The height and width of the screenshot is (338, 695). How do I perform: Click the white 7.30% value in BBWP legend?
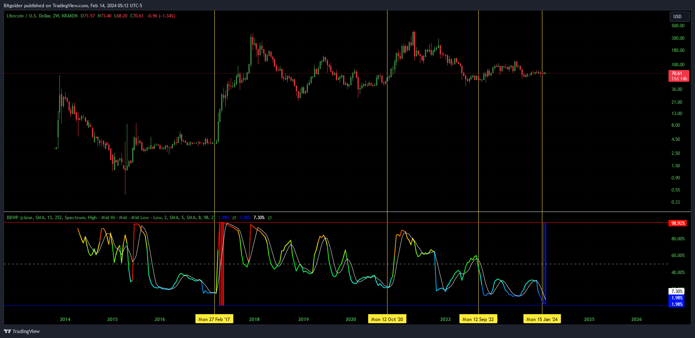point(259,218)
